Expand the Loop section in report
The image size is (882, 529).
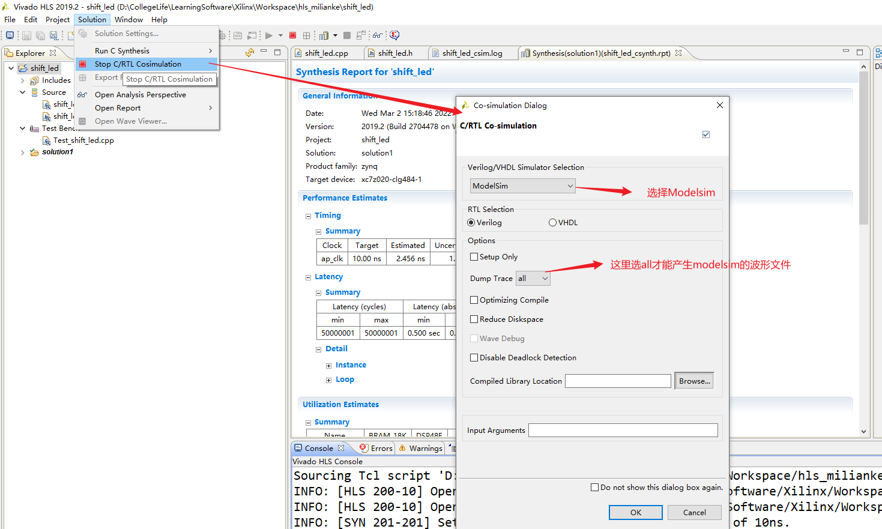328,380
